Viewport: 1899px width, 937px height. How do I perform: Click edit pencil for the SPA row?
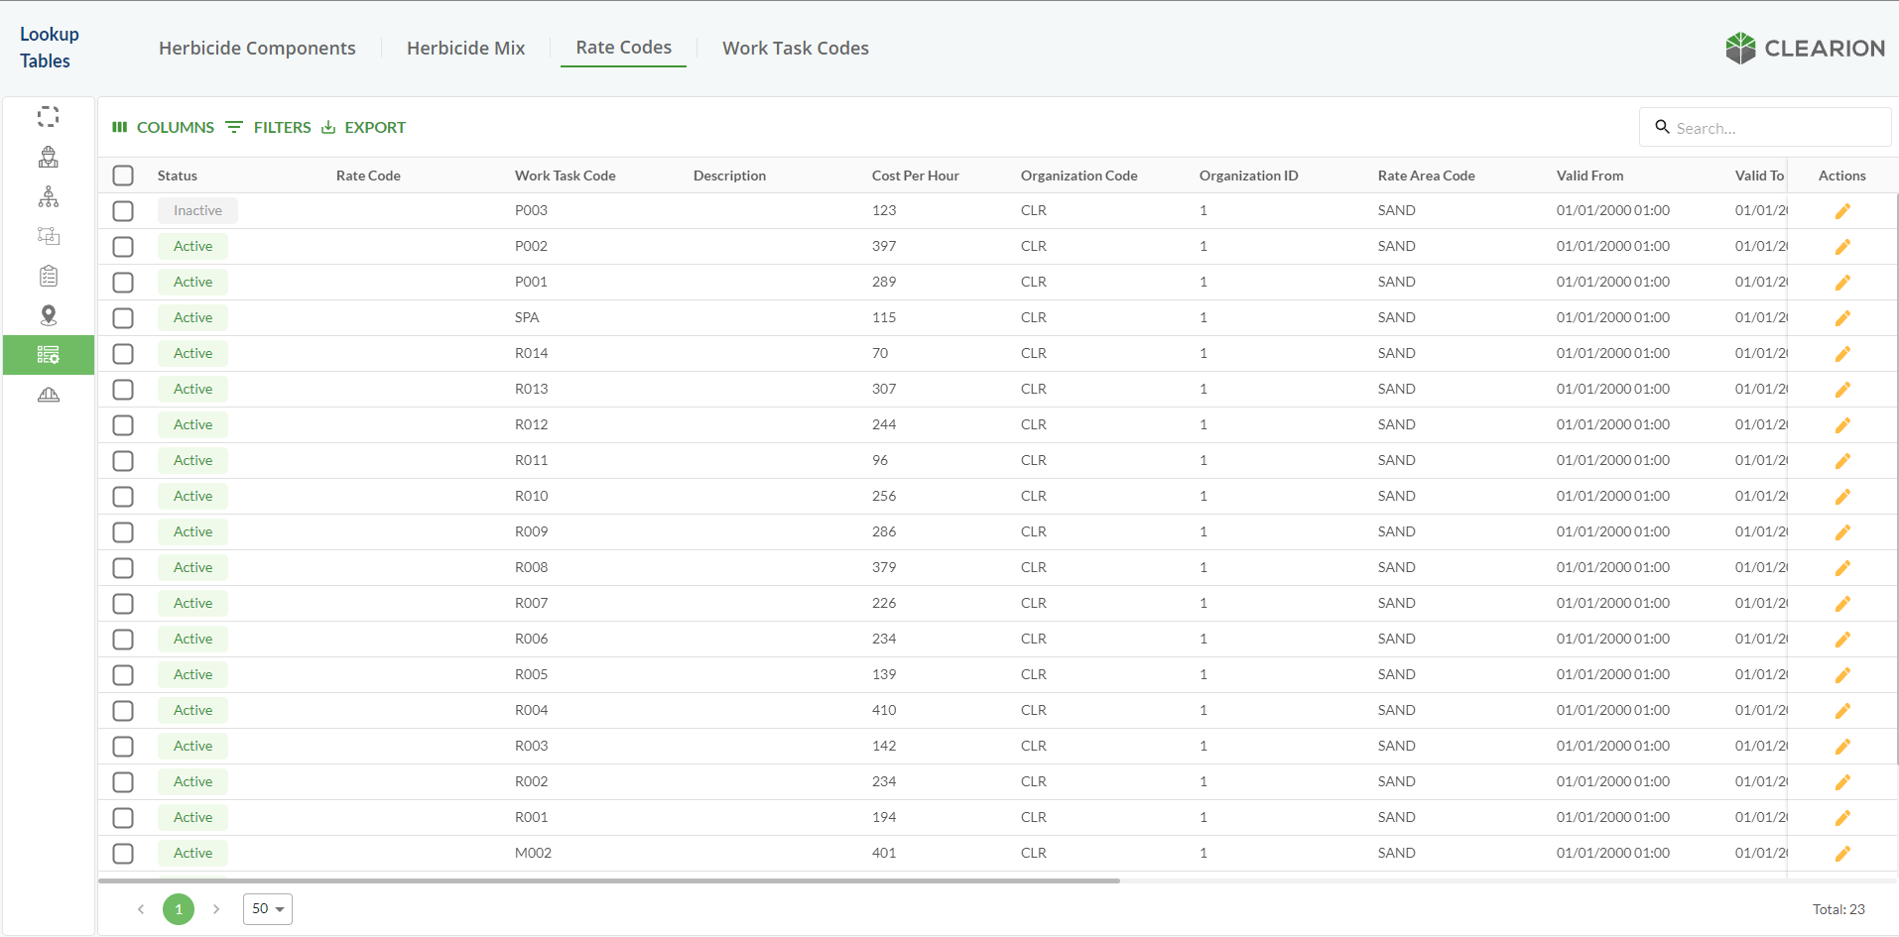(1841, 318)
